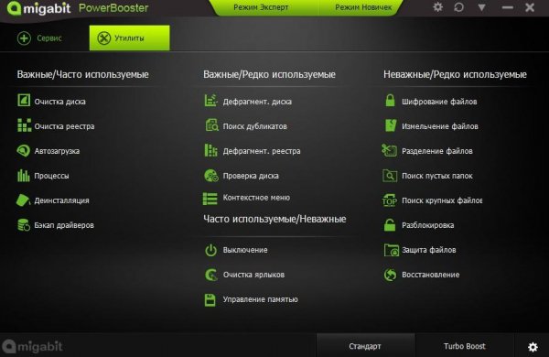549x357 pixels.
Task: Open the Контекстное меню list icon
Action: pos(210,199)
